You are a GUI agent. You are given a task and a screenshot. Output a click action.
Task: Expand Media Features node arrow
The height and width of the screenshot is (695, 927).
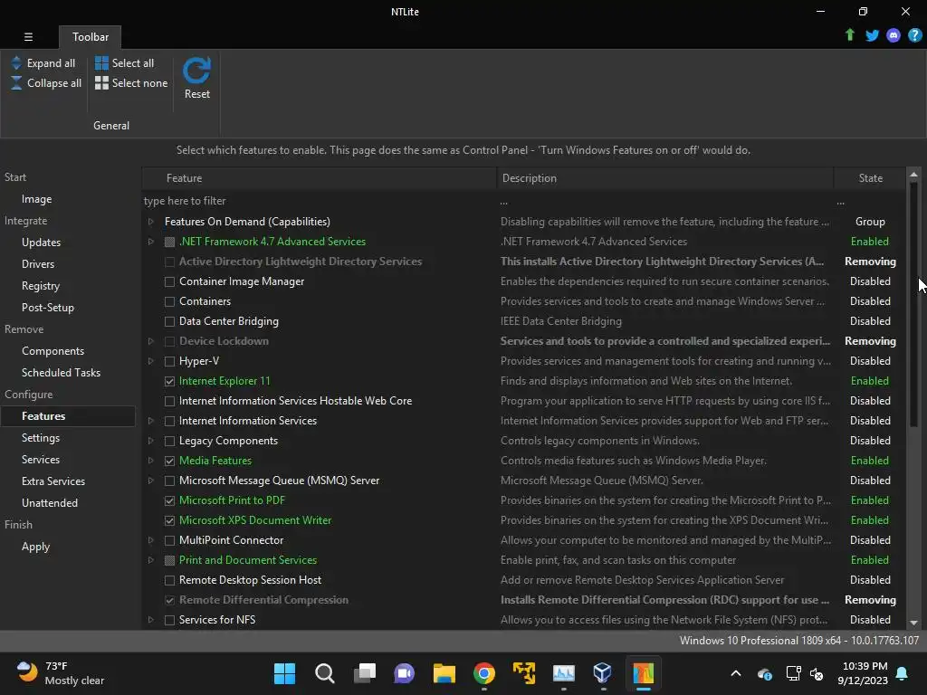tap(151, 461)
